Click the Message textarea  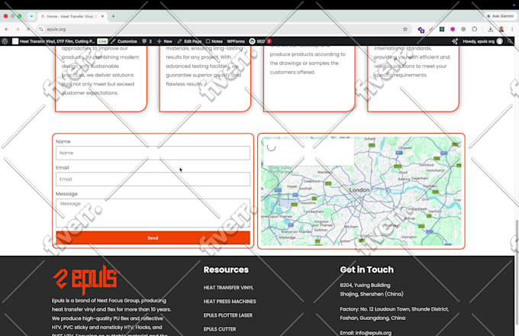153,213
